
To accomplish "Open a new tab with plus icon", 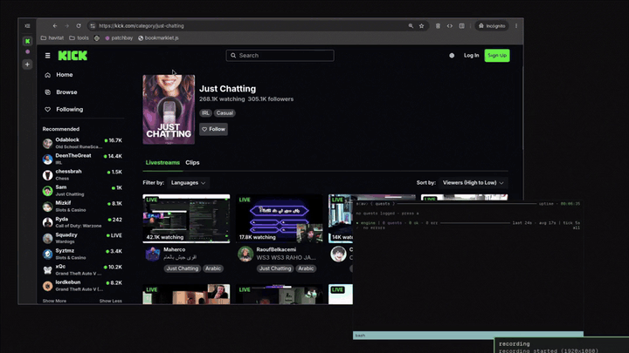I will pyautogui.click(x=27, y=64).
